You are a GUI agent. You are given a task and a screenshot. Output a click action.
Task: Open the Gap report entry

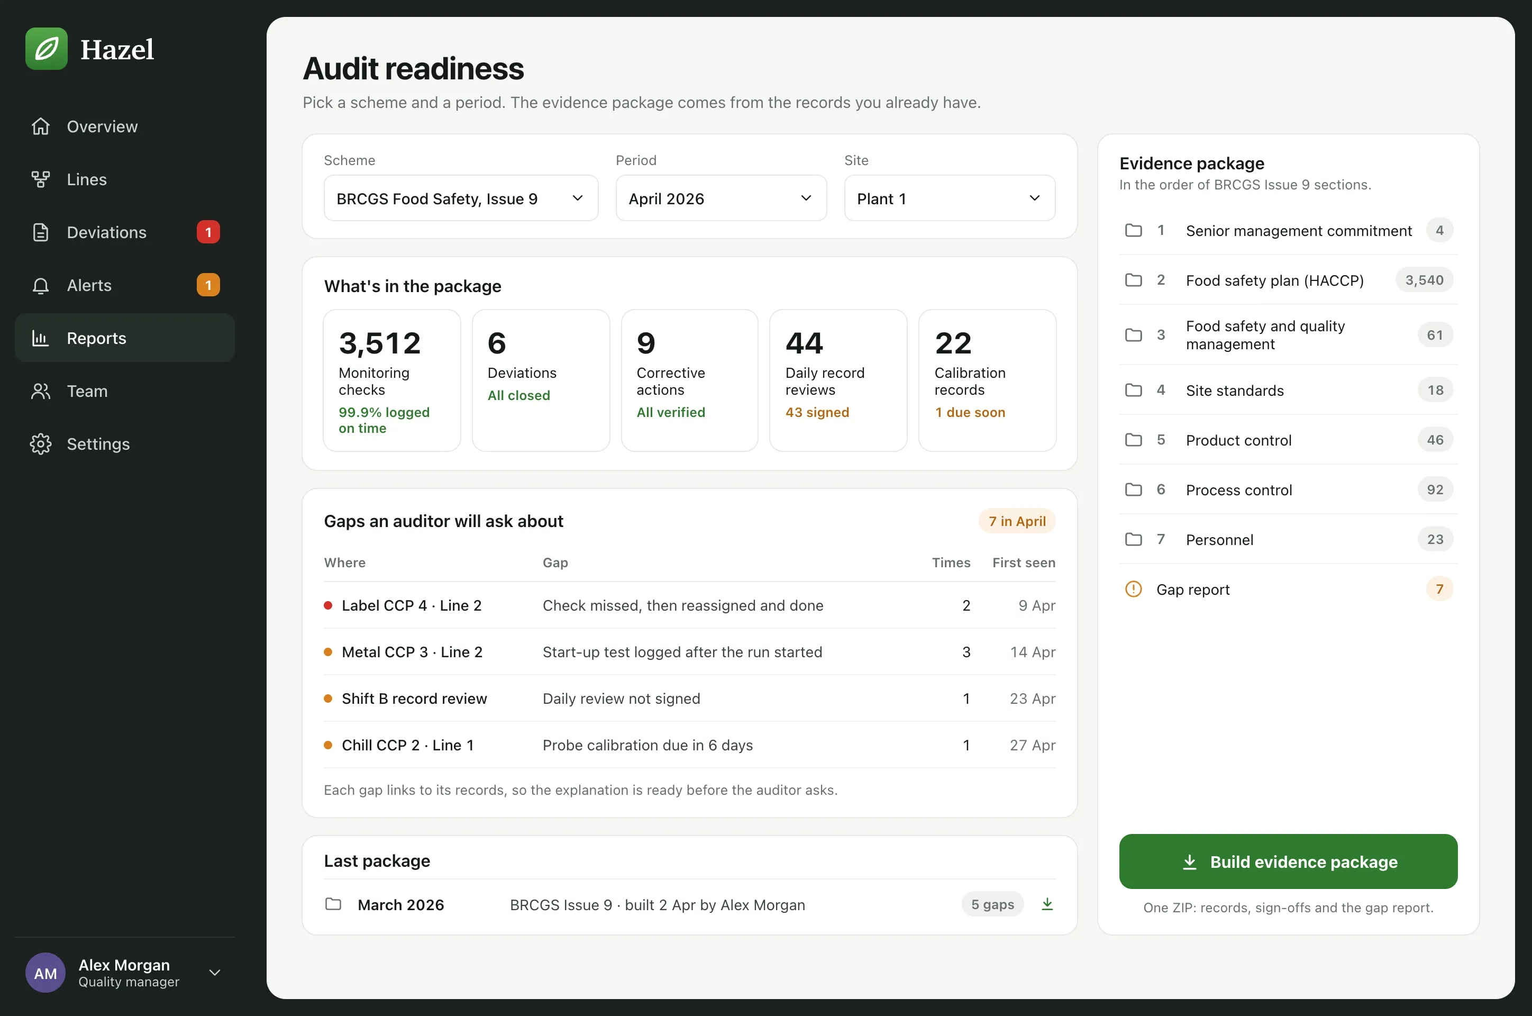pos(1288,589)
